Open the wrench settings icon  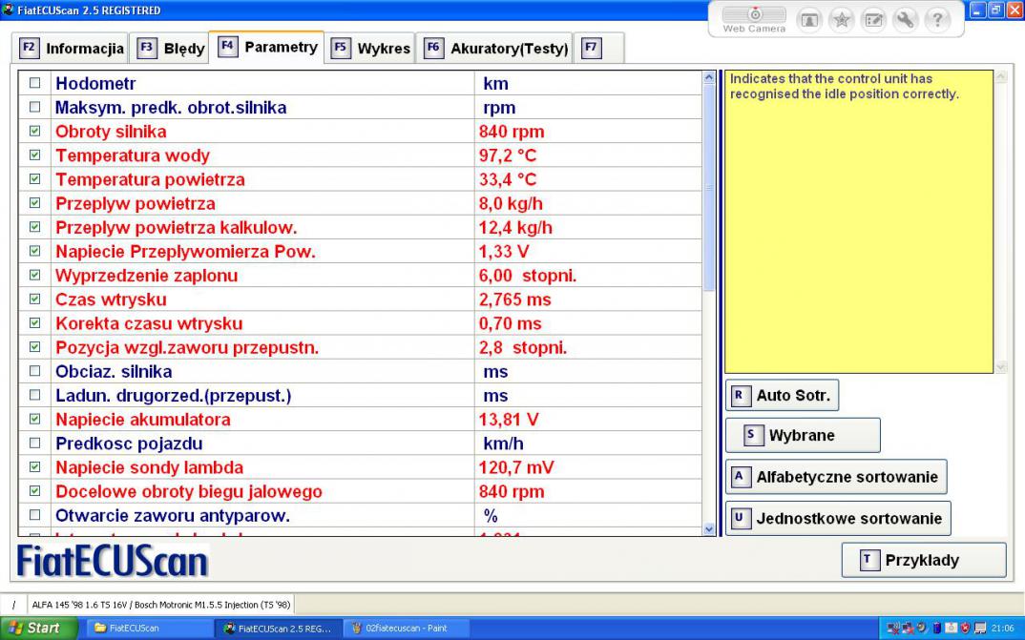906,20
